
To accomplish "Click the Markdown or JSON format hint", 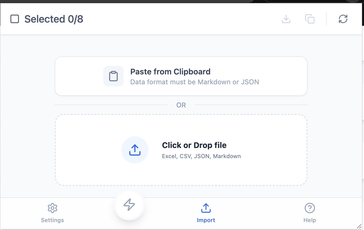I will (x=194, y=82).
